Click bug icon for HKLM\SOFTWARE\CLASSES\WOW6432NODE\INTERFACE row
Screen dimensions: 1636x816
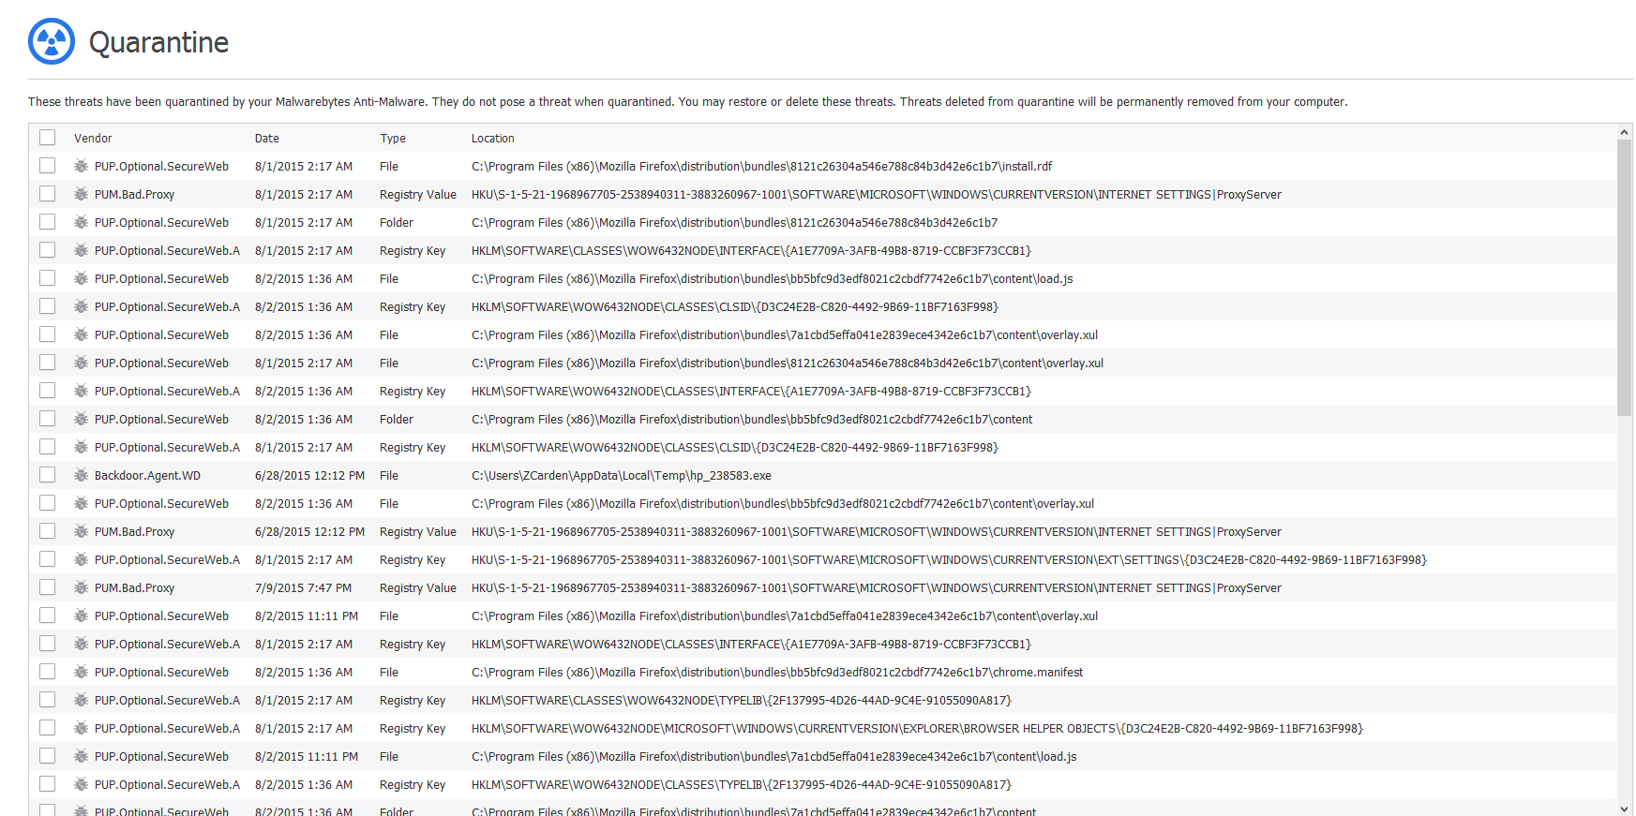pos(82,250)
